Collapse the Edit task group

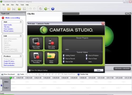point(21,36)
